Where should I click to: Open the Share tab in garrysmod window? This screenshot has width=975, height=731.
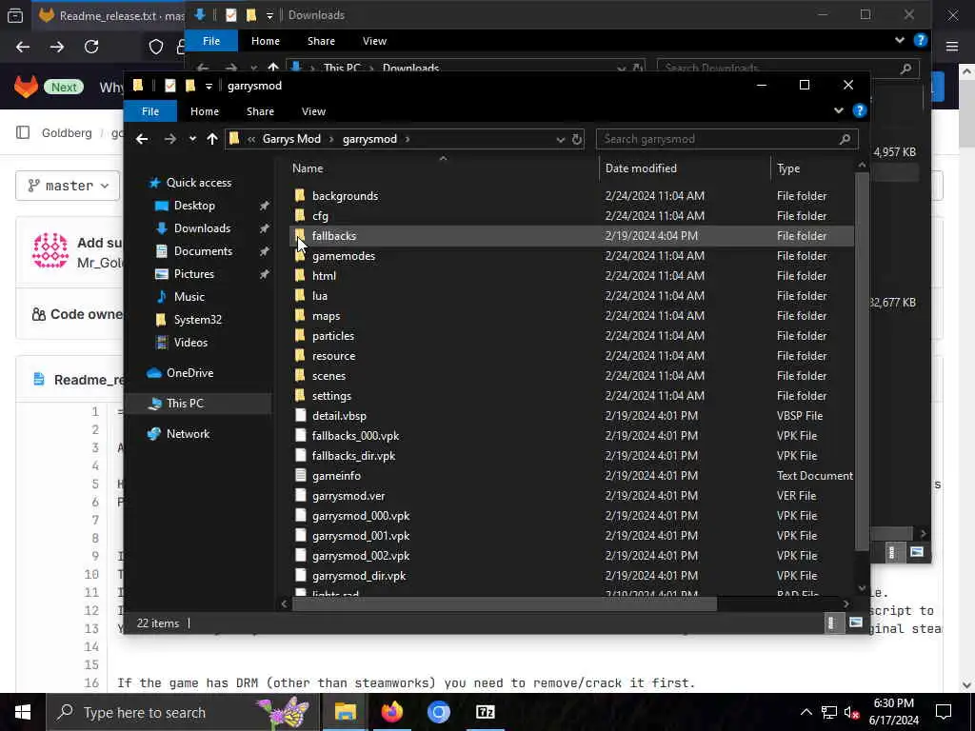click(260, 111)
